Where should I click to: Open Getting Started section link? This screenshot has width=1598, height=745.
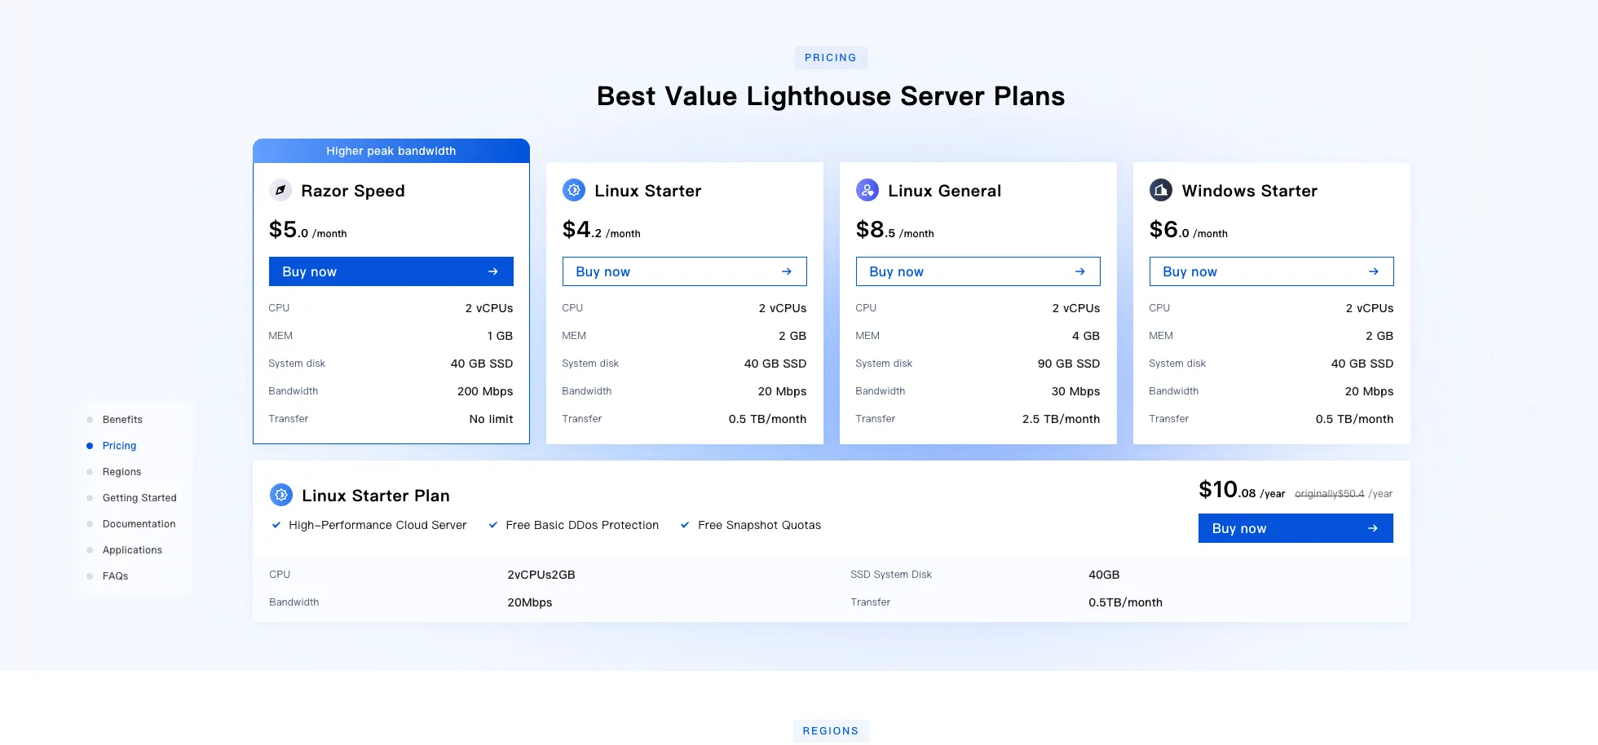[x=139, y=498]
